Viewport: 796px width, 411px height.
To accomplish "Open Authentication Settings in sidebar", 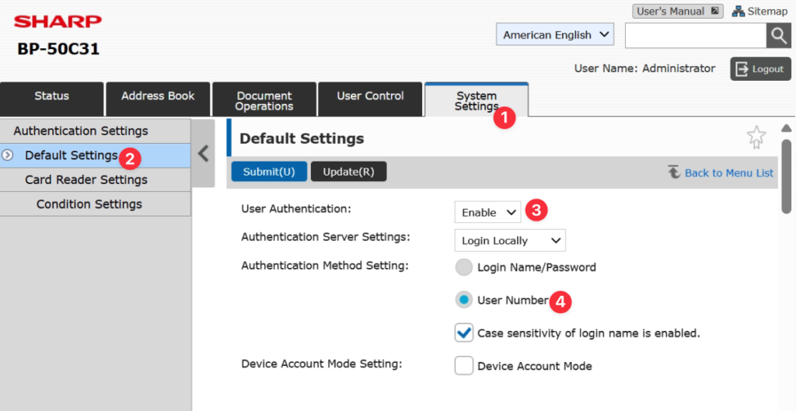I will [96, 131].
